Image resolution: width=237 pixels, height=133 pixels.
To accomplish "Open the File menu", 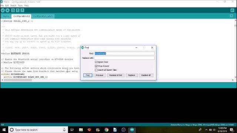I will tap(2, 6).
